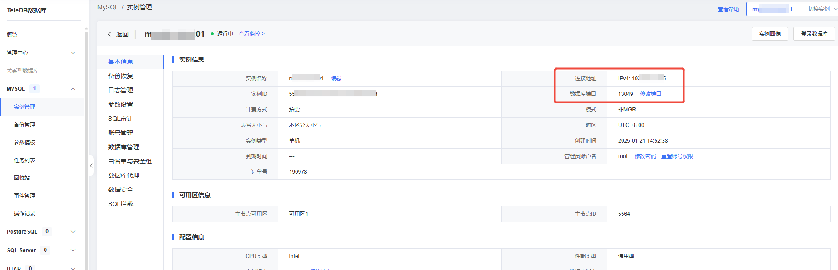Open the 备份恢复 tab
This screenshot has width=838, height=270.
click(121, 76)
